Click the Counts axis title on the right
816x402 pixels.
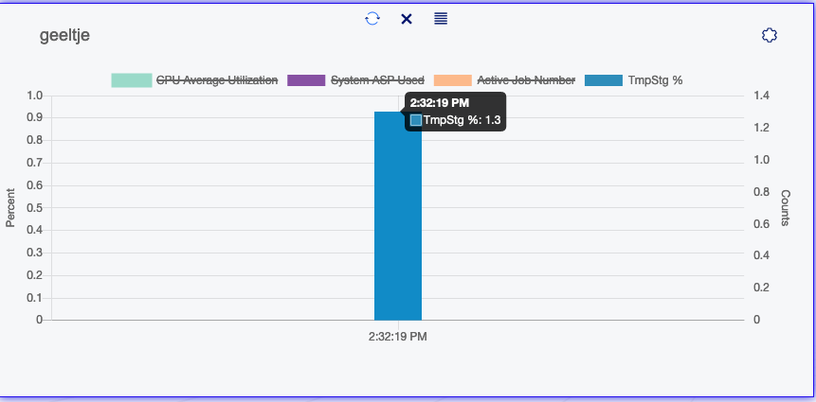click(786, 208)
